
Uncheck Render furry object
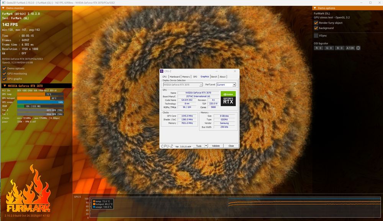[316, 23]
